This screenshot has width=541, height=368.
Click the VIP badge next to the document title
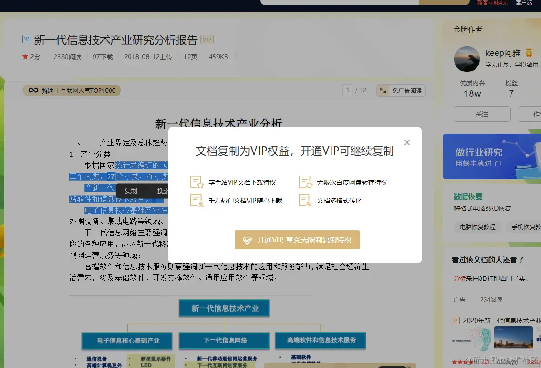click(207, 40)
